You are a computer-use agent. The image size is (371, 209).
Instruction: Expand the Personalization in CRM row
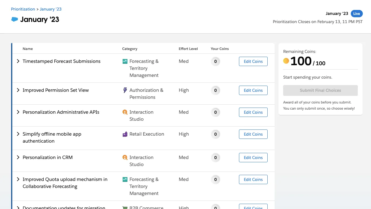click(18, 158)
